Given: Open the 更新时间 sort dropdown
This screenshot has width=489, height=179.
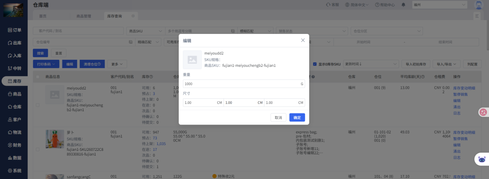Looking at the screenshot, I should point(371,64).
